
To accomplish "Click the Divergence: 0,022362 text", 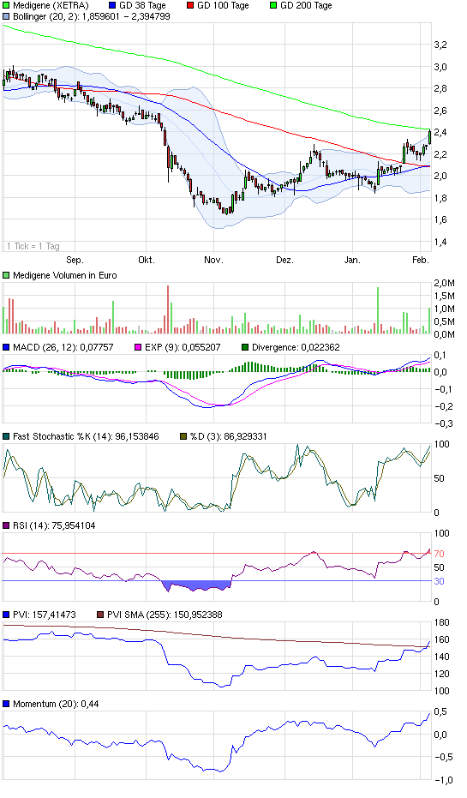I will (x=296, y=347).
